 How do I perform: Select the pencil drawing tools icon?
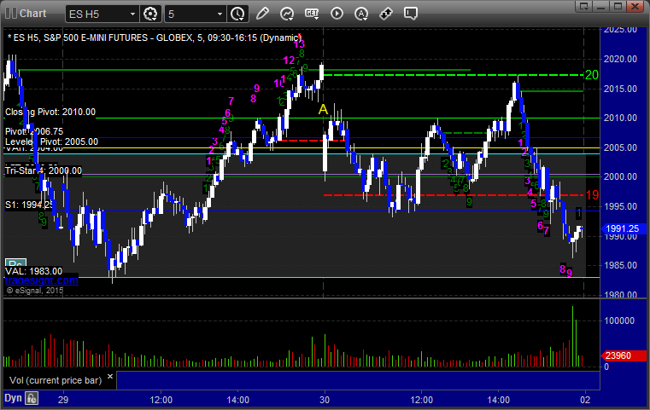coord(262,14)
